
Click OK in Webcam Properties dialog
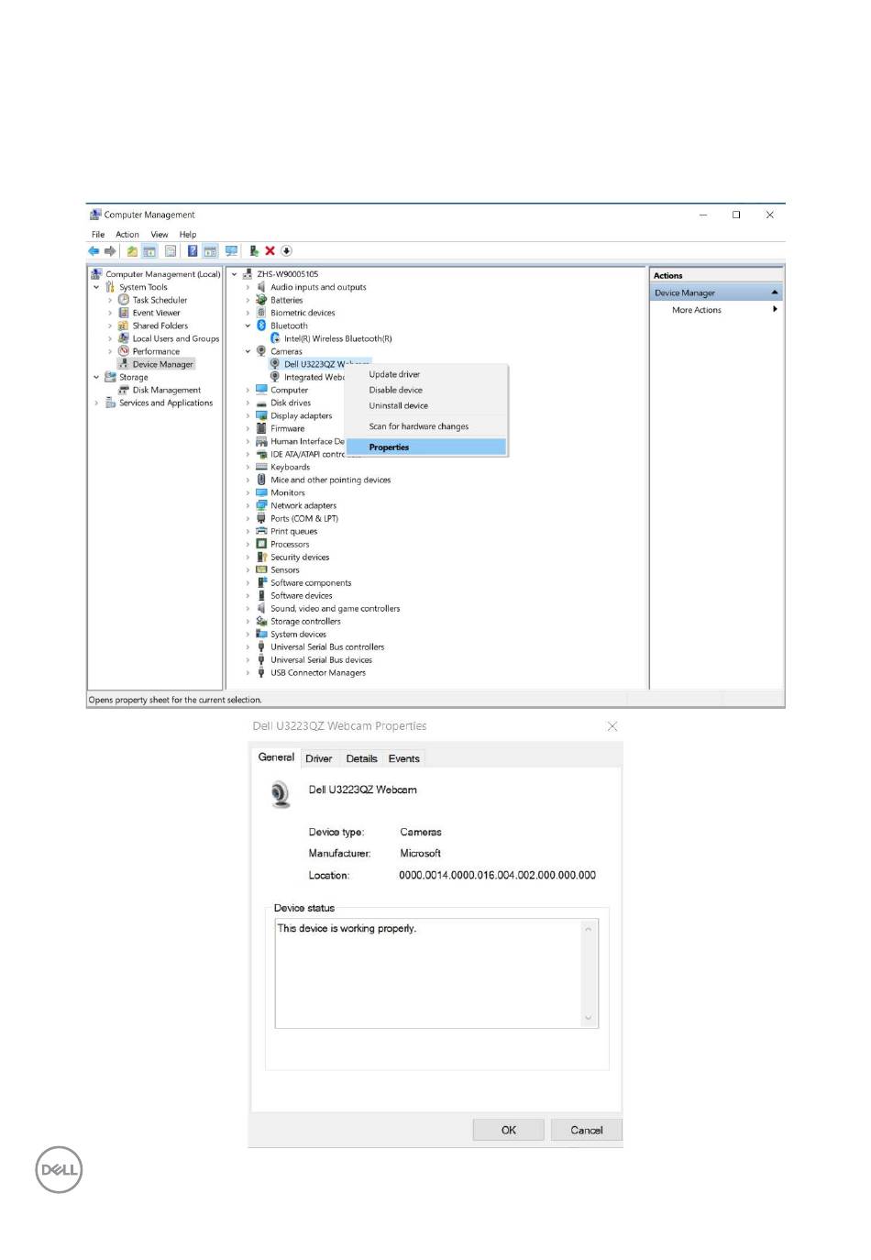tap(509, 1130)
